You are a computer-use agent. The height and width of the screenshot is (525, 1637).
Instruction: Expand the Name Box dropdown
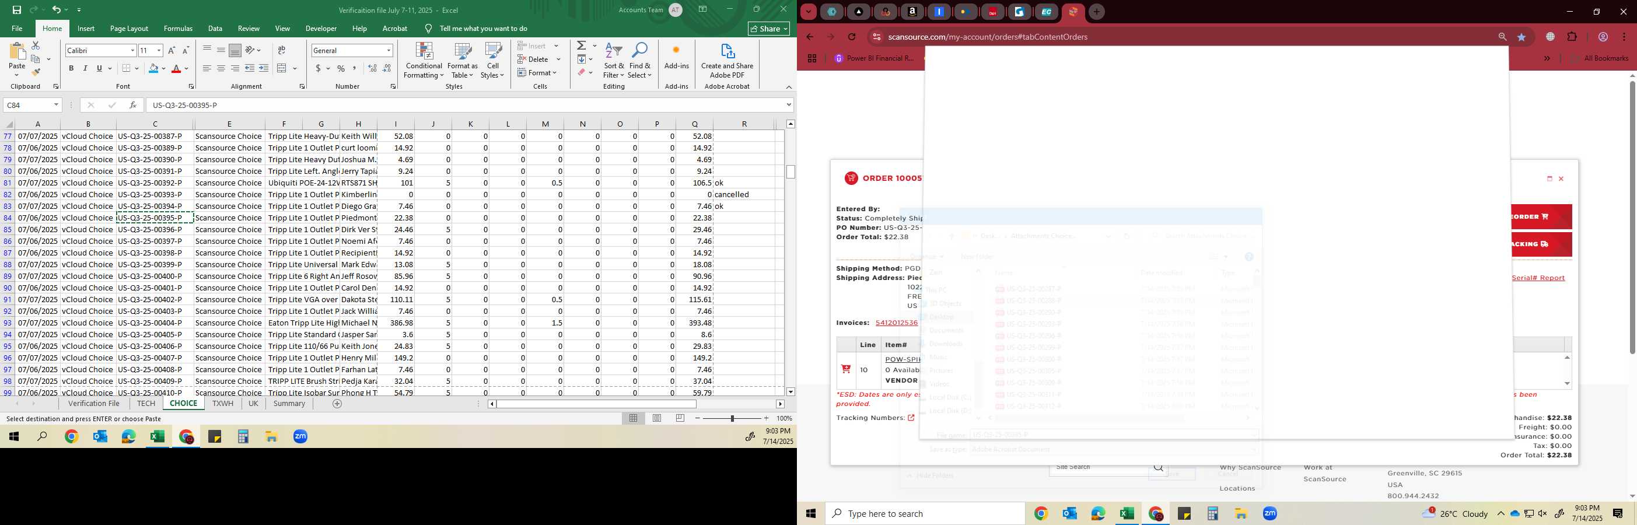coord(56,105)
